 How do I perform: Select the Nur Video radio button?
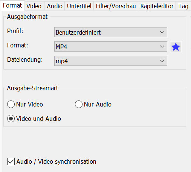point(11,104)
